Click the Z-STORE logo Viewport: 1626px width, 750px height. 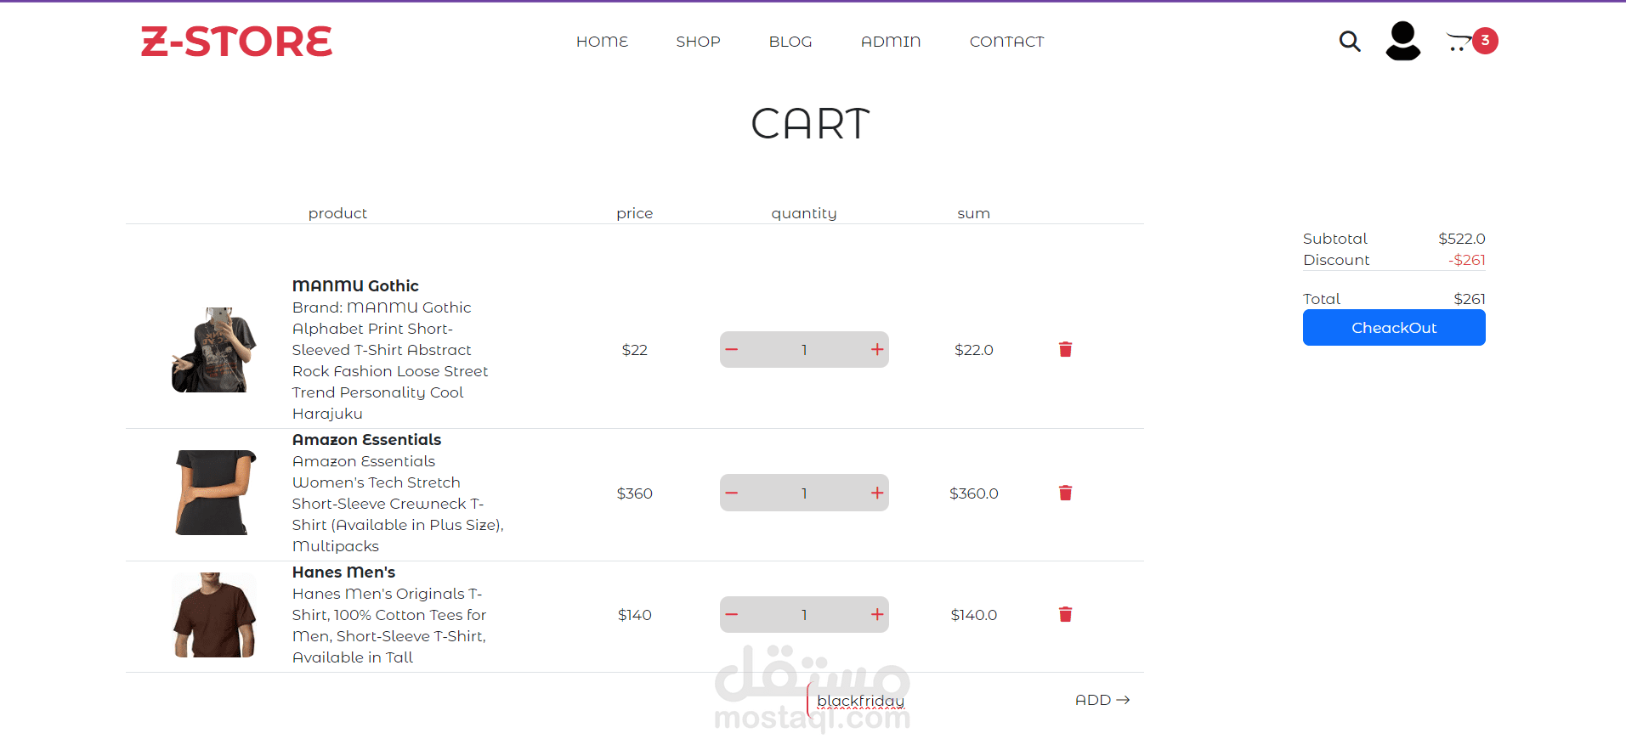click(236, 42)
